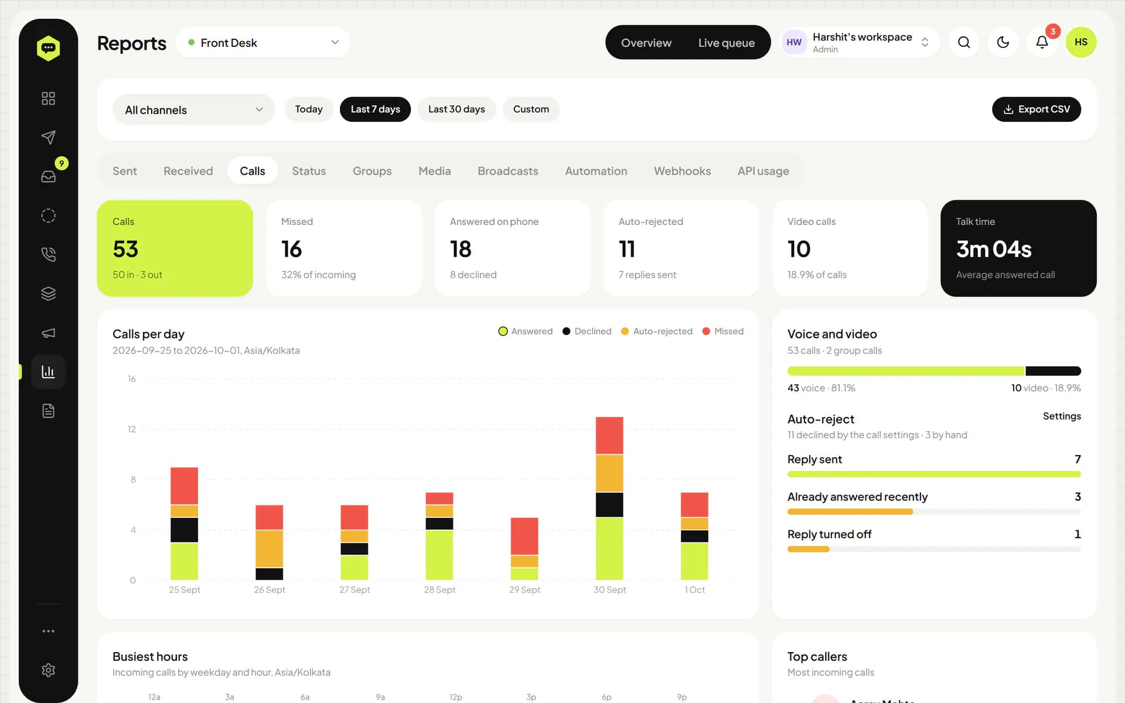Image resolution: width=1125 pixels, height=703 pixels.
Task: Switch to Live queue view
Action: coord(727,43)
